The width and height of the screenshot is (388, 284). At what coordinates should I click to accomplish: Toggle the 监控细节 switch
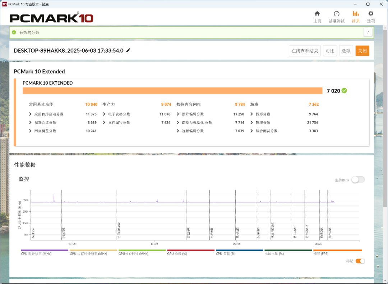coord(358,180)
